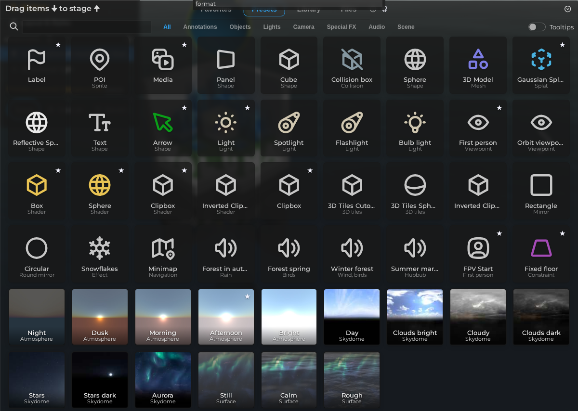The image size is (578, 411).
Task: Select the Clouds bright skydome thumbnail
Action: point(415,317)
